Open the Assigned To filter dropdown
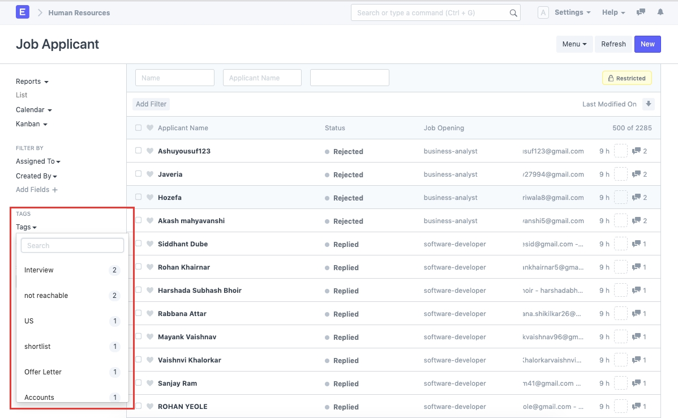Image resolution: width=678 pixels, height=418 pixels. 38,161
